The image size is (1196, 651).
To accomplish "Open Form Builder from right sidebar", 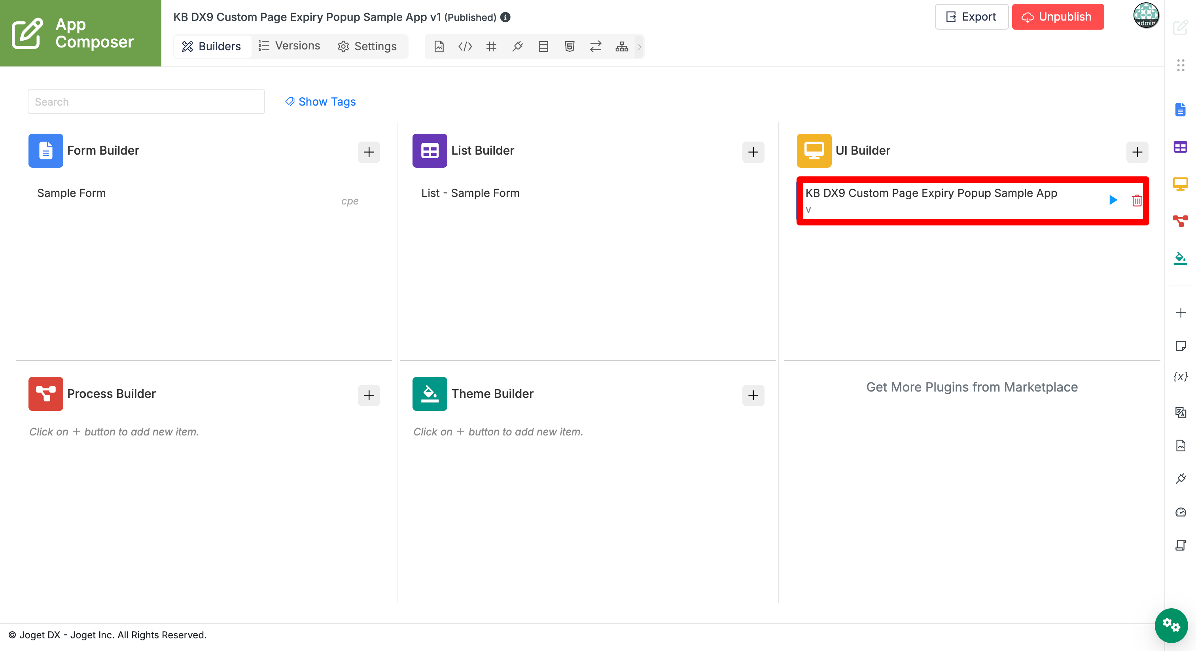I will tap(1180, 110).
